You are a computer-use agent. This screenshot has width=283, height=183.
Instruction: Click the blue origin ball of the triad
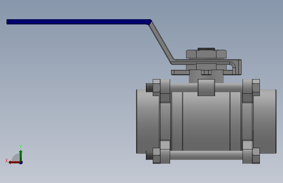[x=21, y=162]
